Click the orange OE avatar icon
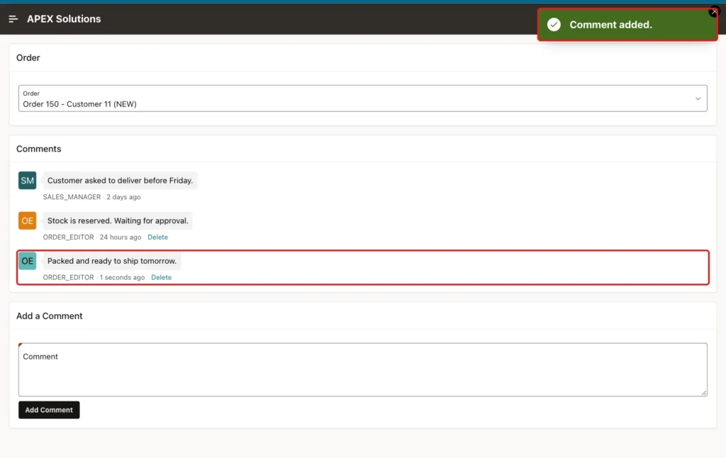Viewport: 726px width, 458px height. (28, 221)
